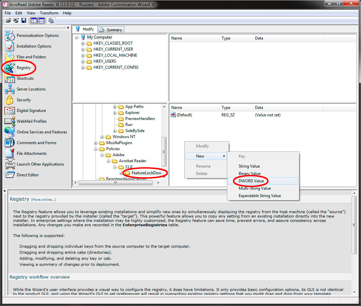Expand the Windows NT node

pos(102,137)
